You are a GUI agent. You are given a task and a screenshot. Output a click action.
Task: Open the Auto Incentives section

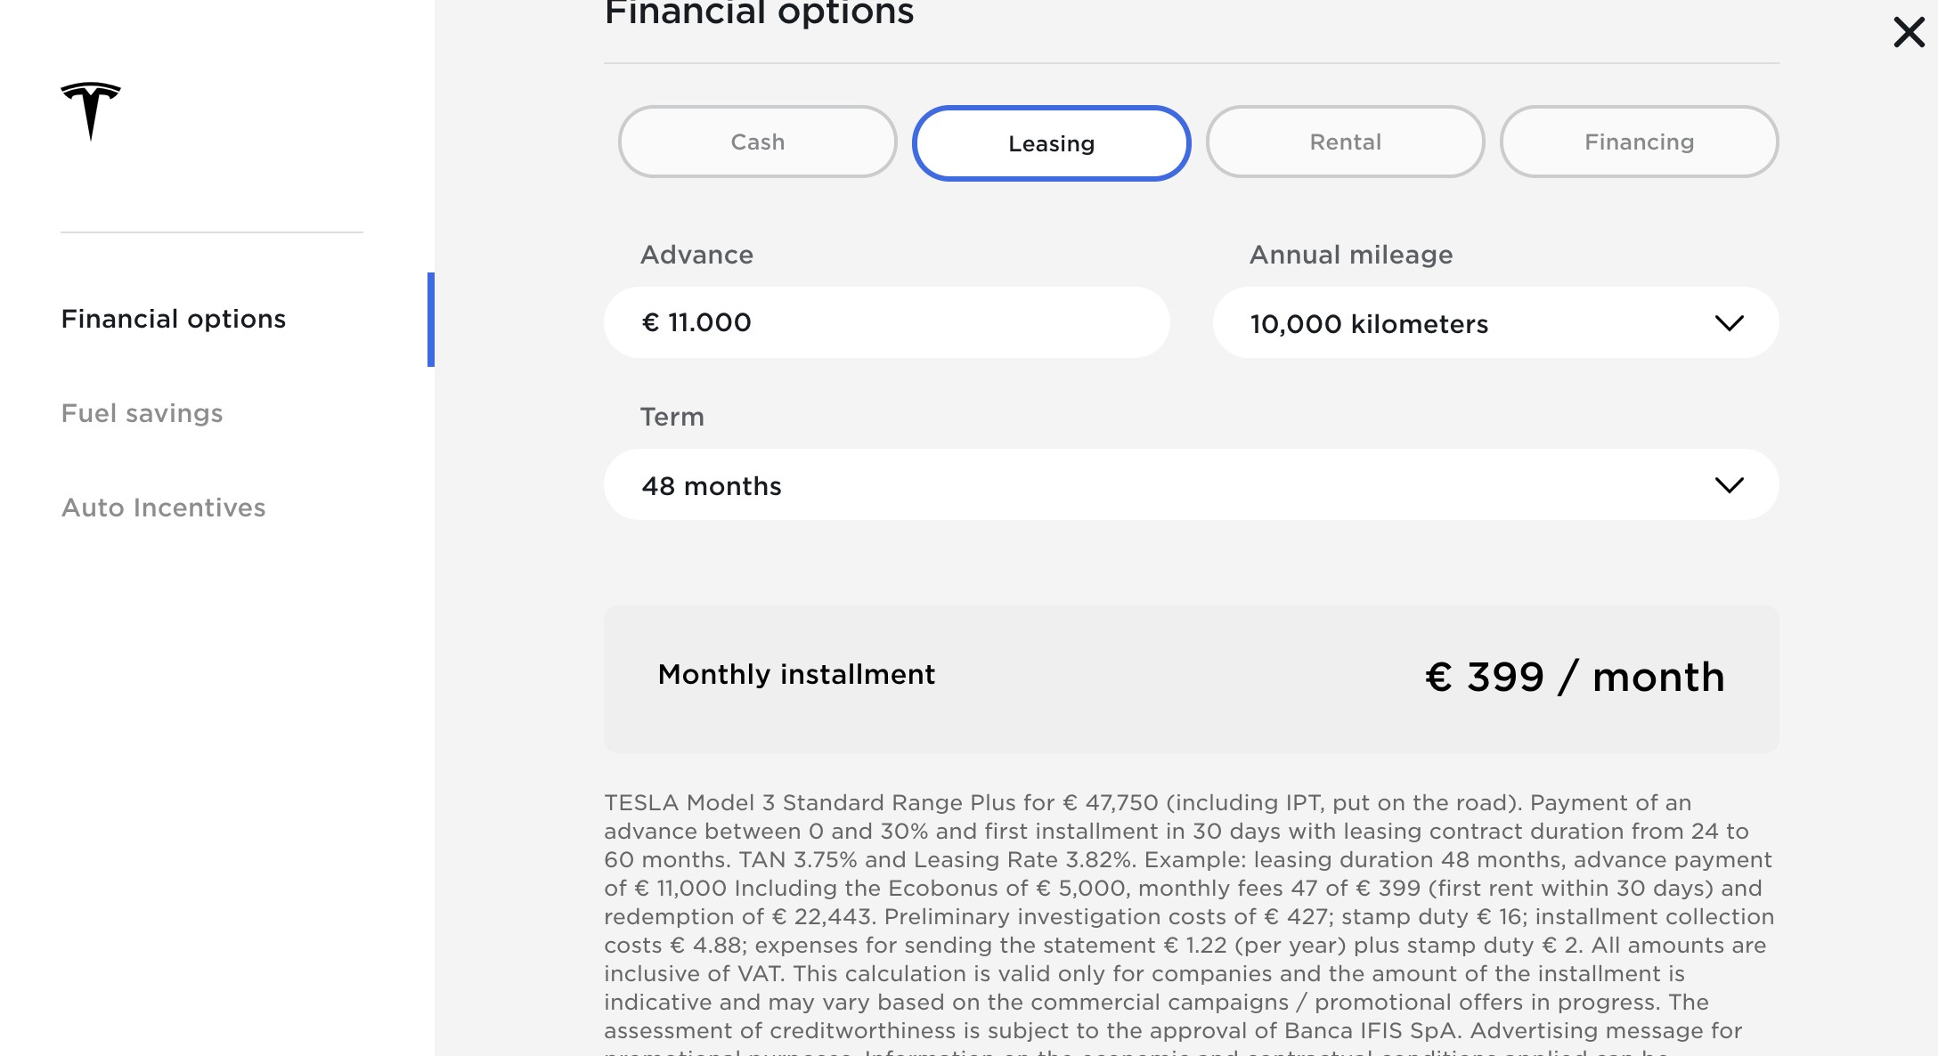pyautogui.click(x=164, y=508)
